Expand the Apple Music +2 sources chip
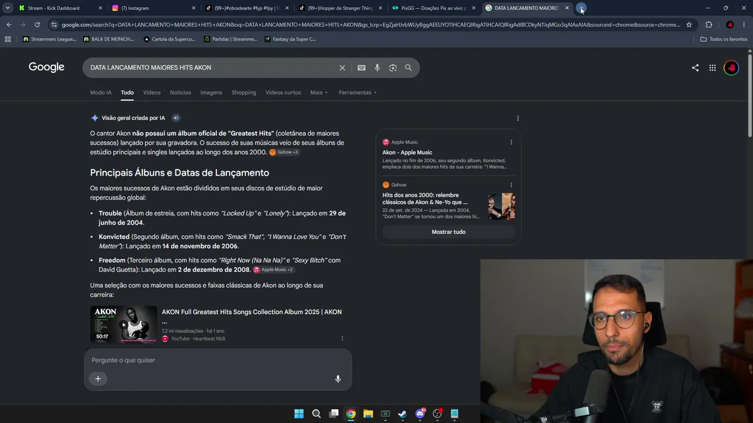This screenshot has height=423, width=753. [x=274, y=270]
